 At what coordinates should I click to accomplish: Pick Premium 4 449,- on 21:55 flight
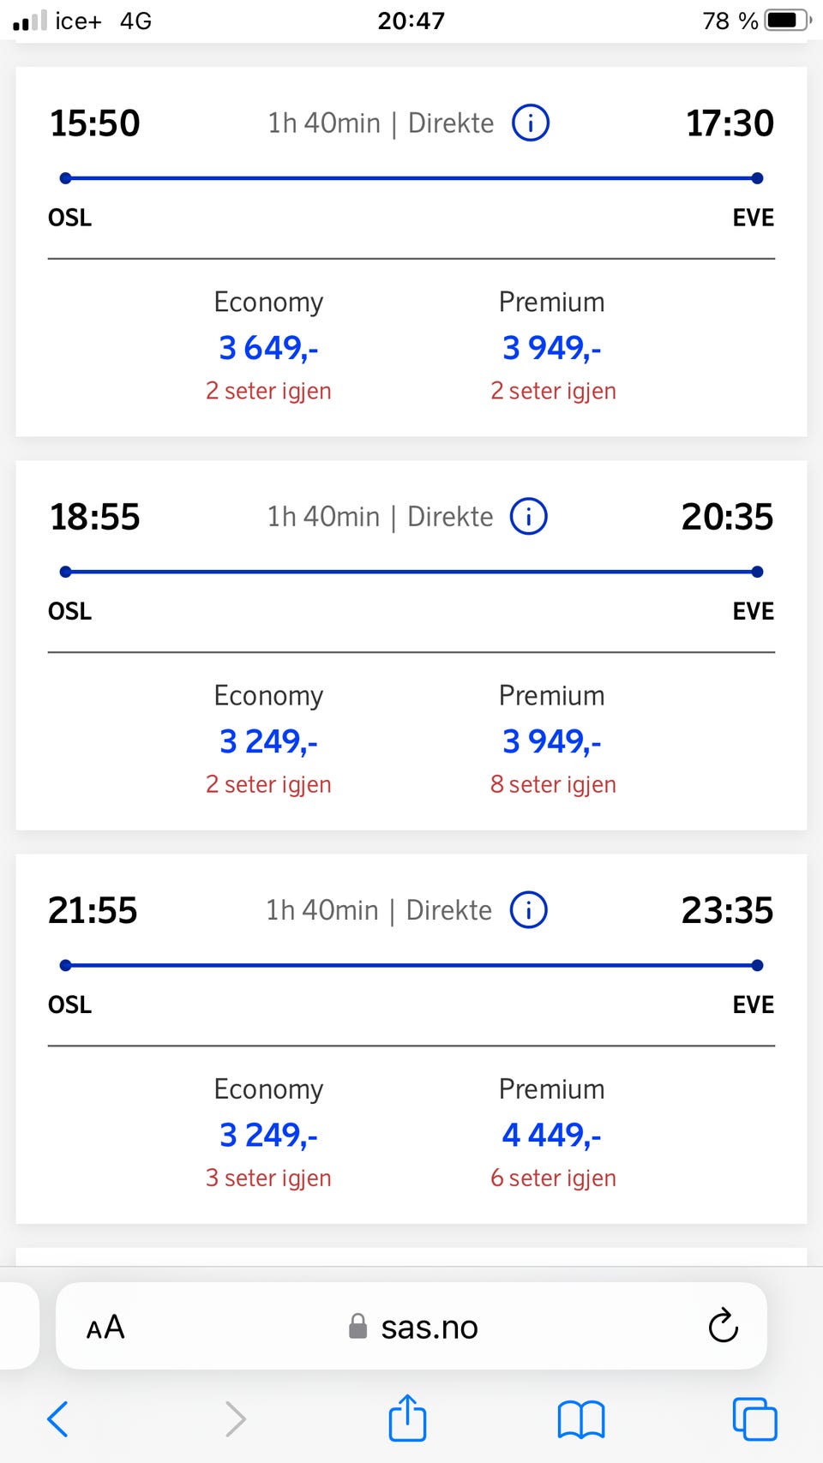tap(552, 1135)
